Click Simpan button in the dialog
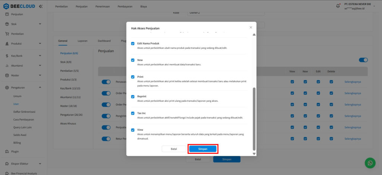Viewport: 382px width, 175px height. click(203, 149)
